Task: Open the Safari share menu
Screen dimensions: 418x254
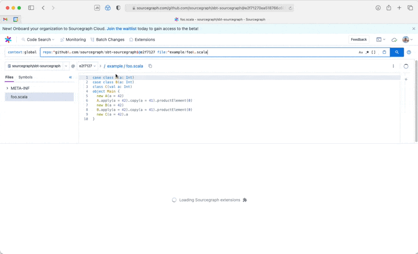Action: [x=389, y=7]
